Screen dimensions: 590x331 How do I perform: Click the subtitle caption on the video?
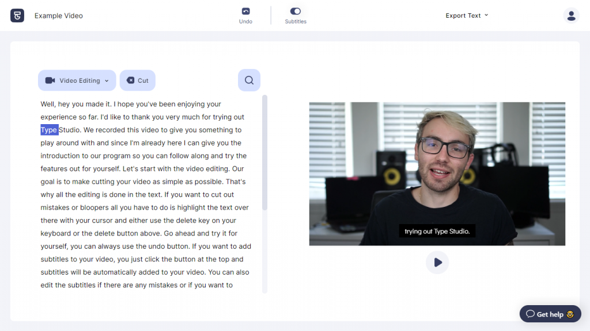437,232
